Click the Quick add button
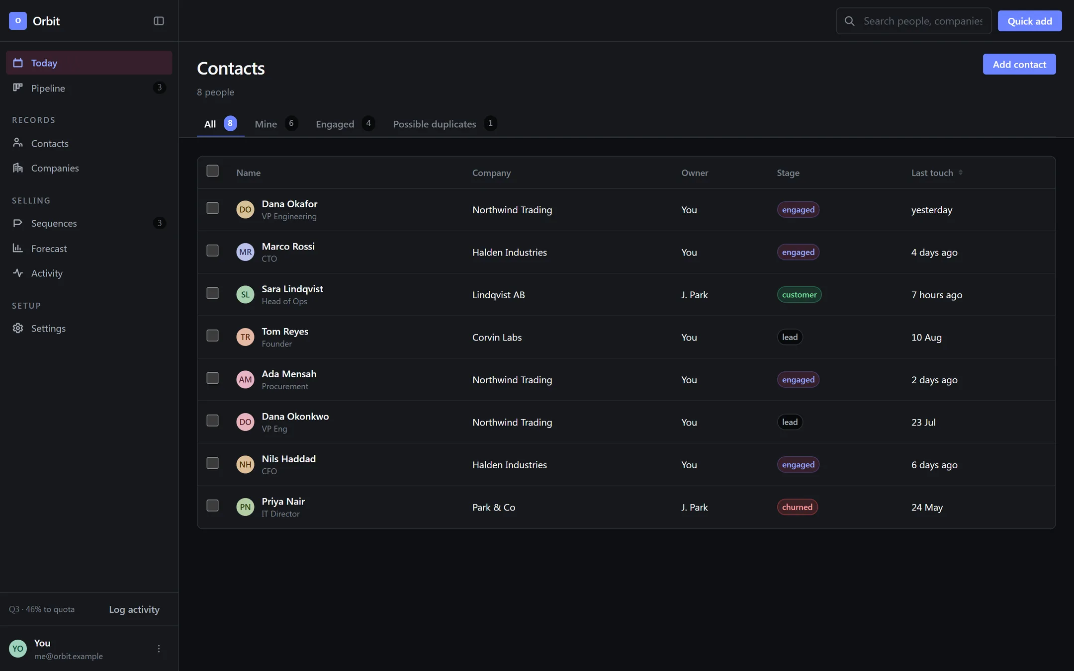 point(1030,21)
